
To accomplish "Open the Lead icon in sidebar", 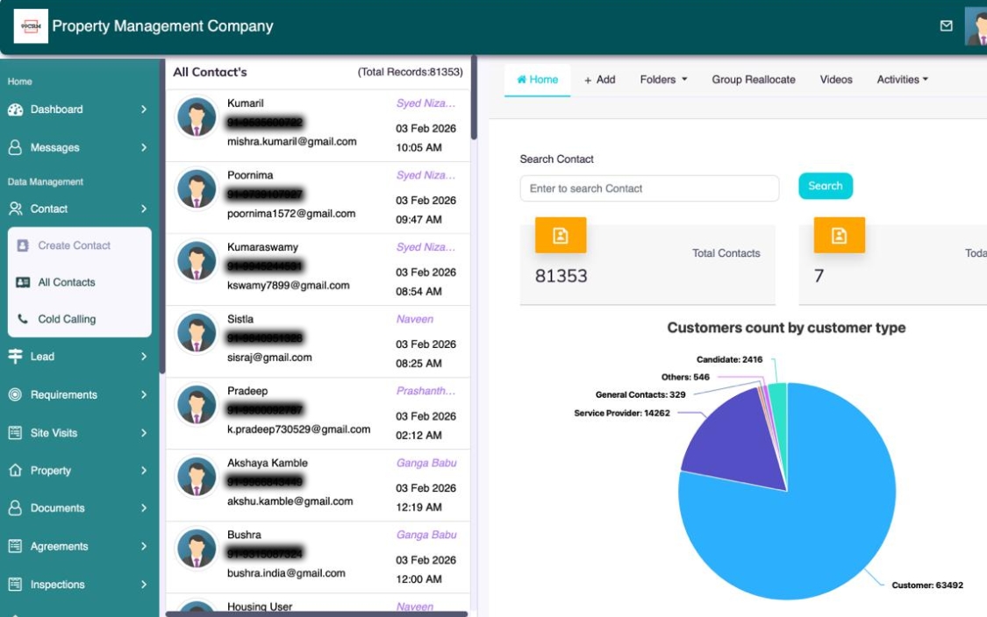I will pyautogui.click(x=18, y=357).
